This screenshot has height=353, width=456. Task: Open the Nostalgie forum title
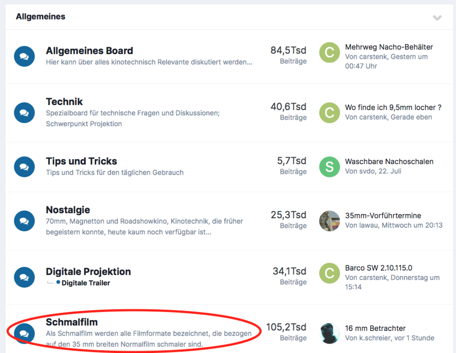[68, 210]
